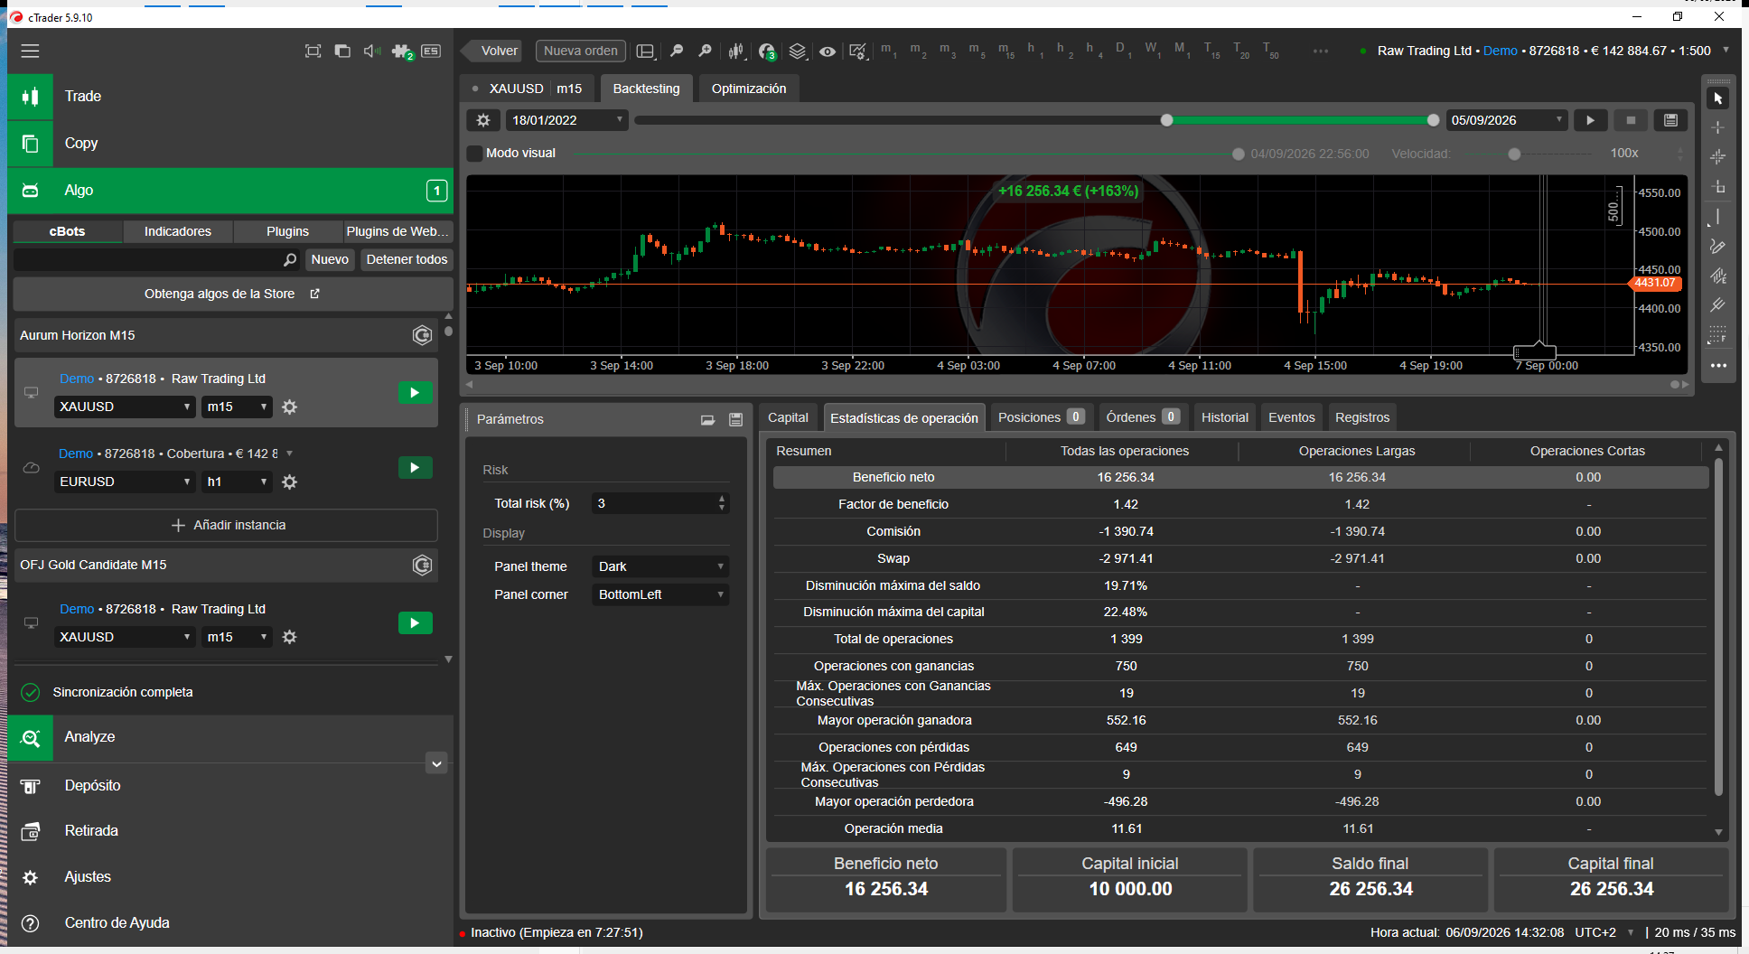Open settings gear for Aurum Horizon XAUUSD instance

coord(289,407)
